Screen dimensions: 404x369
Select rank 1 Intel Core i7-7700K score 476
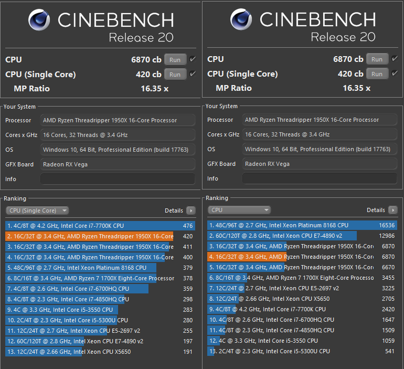pyautogui.click(x=100, y=226)
